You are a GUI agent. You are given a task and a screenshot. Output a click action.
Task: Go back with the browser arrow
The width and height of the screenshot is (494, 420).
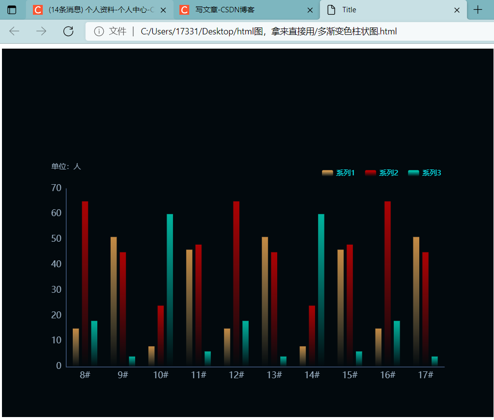[14, 31]
